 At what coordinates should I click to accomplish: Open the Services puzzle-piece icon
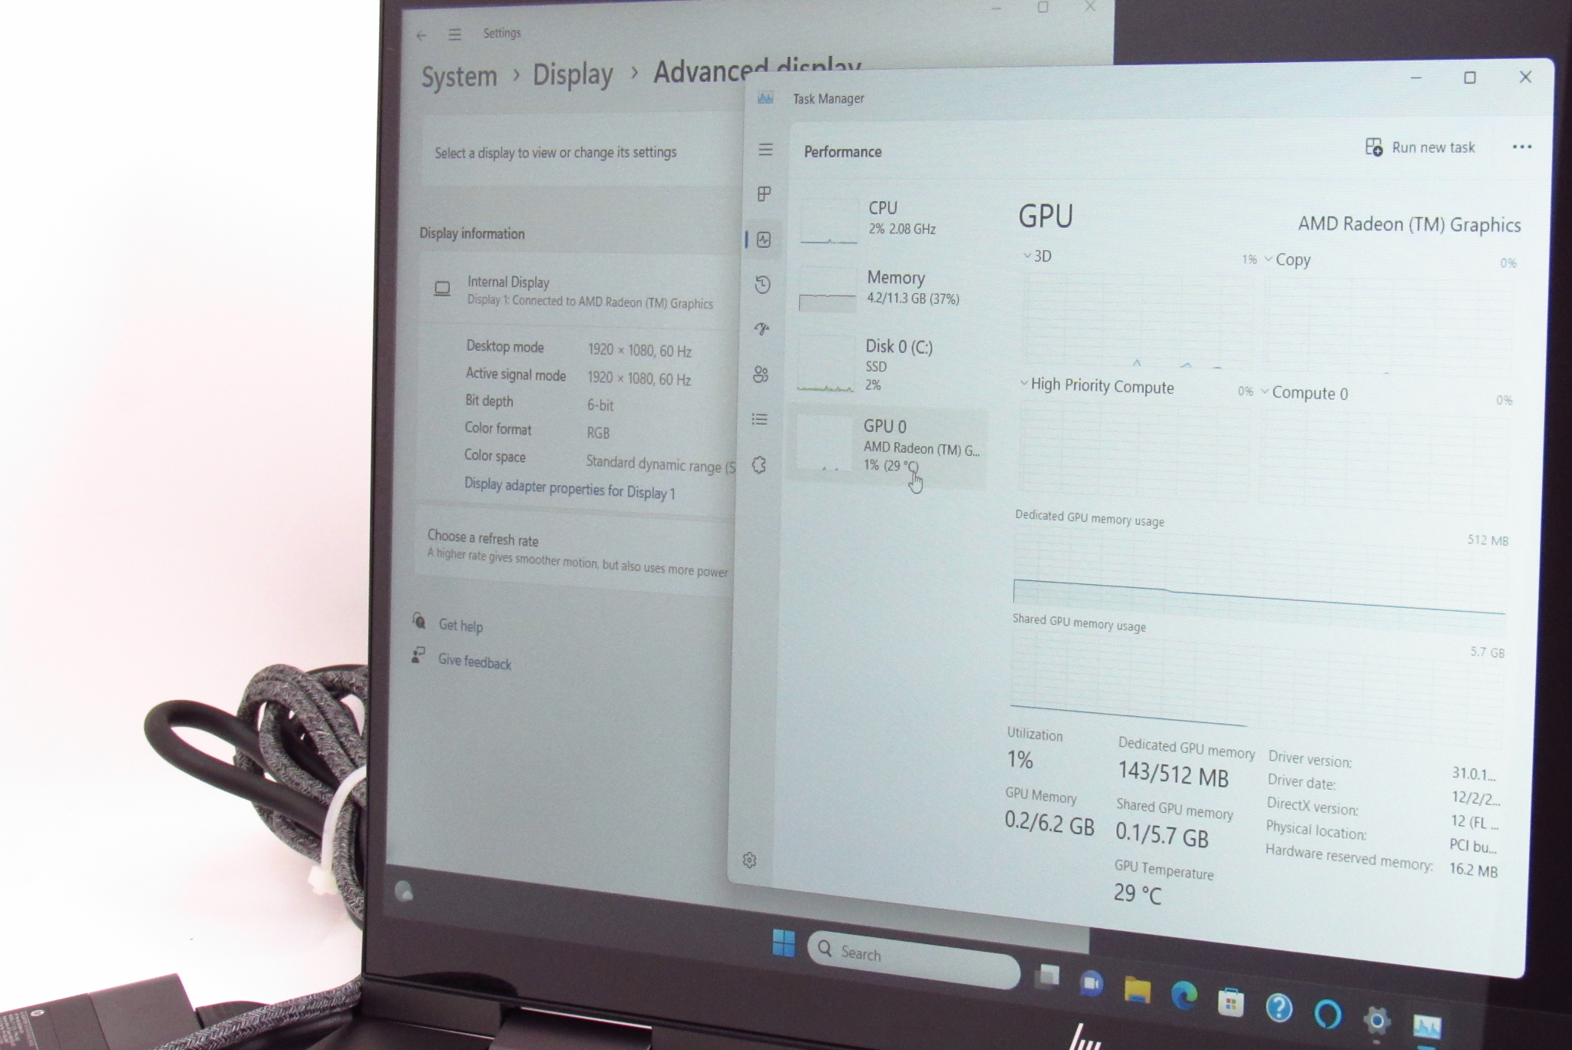click(x=759, y=465)
